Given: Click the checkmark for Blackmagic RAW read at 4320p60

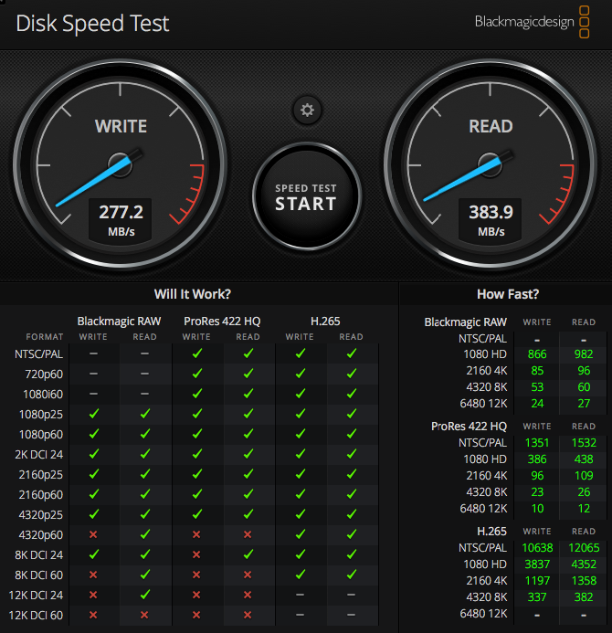Looking at the screenshot, I should click(145, 534).
